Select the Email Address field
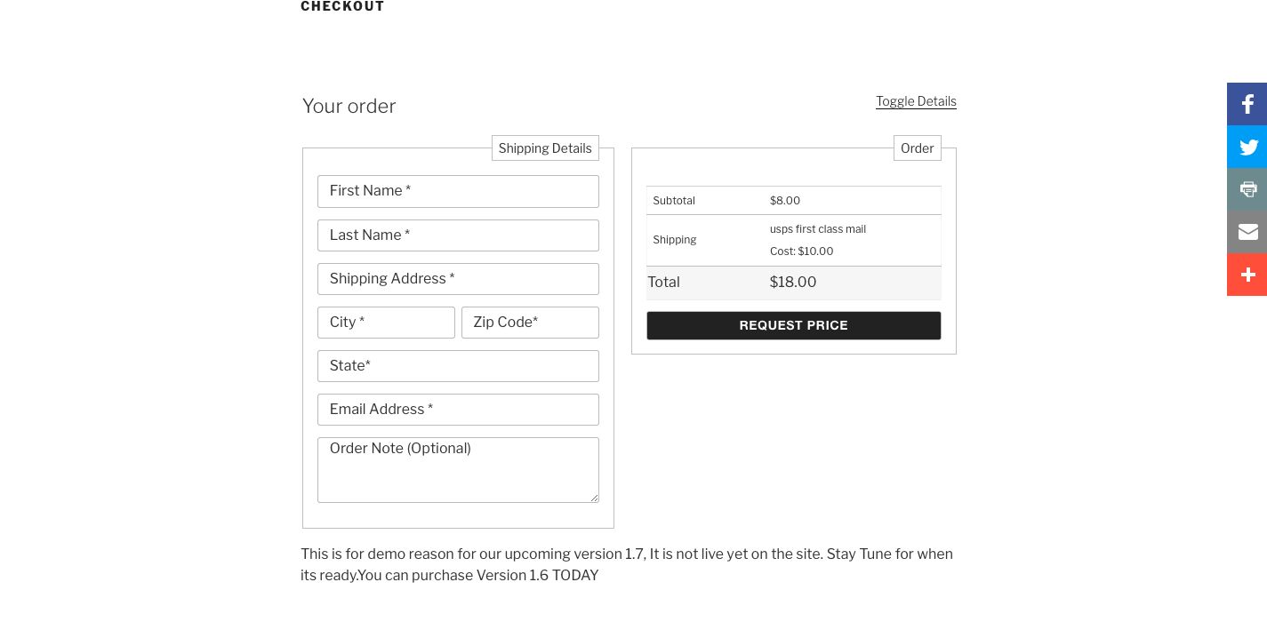The width and height of the screenshot is (1267, 622). (458, 410)
